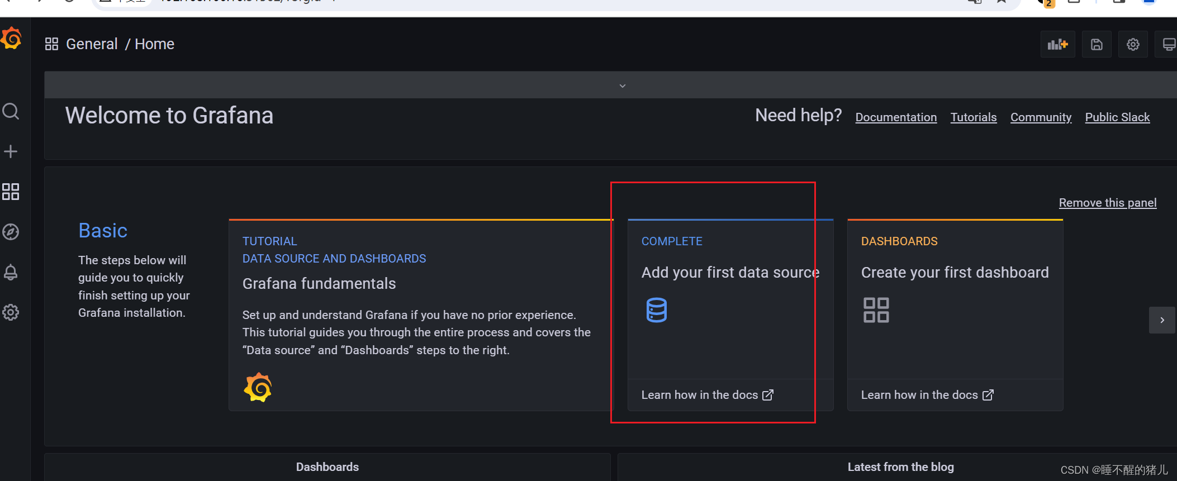Screen dimensions: 1177x481
Task: Click Add your first data source
Action: [730, 273]
